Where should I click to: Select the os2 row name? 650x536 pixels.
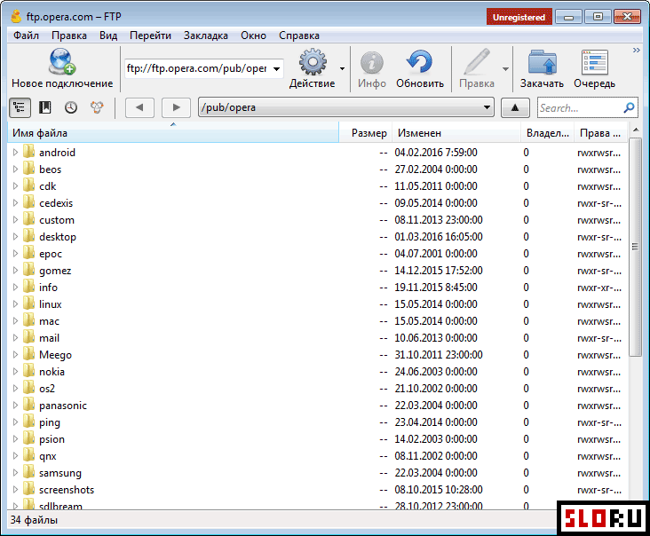(47, 389)
